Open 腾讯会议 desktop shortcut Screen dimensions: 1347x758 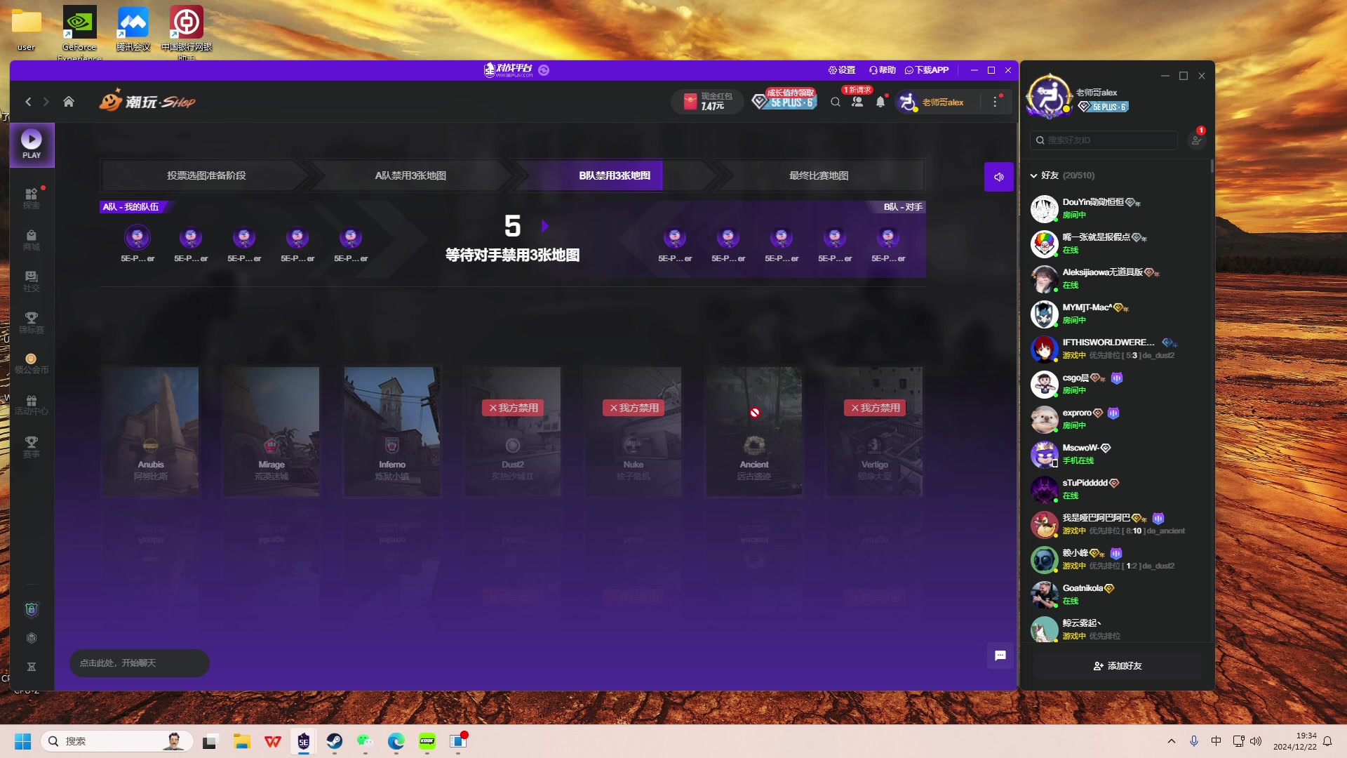[x=133, y=29]
